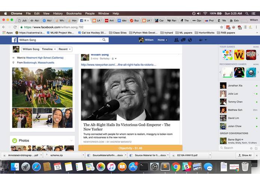Open Facebook account menu arrow
This screenshot has height=185, width=260.
coord(206,40)
